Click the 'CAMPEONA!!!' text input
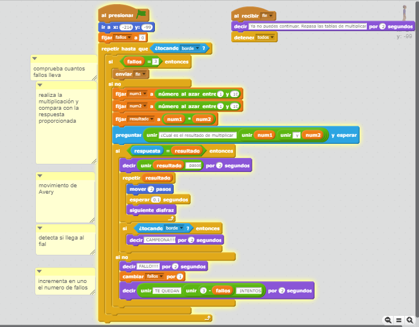Screen dimensions: 419x327 click(160, 240)
